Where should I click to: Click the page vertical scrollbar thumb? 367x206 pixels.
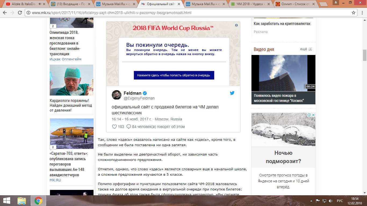(x=365, y=55)
